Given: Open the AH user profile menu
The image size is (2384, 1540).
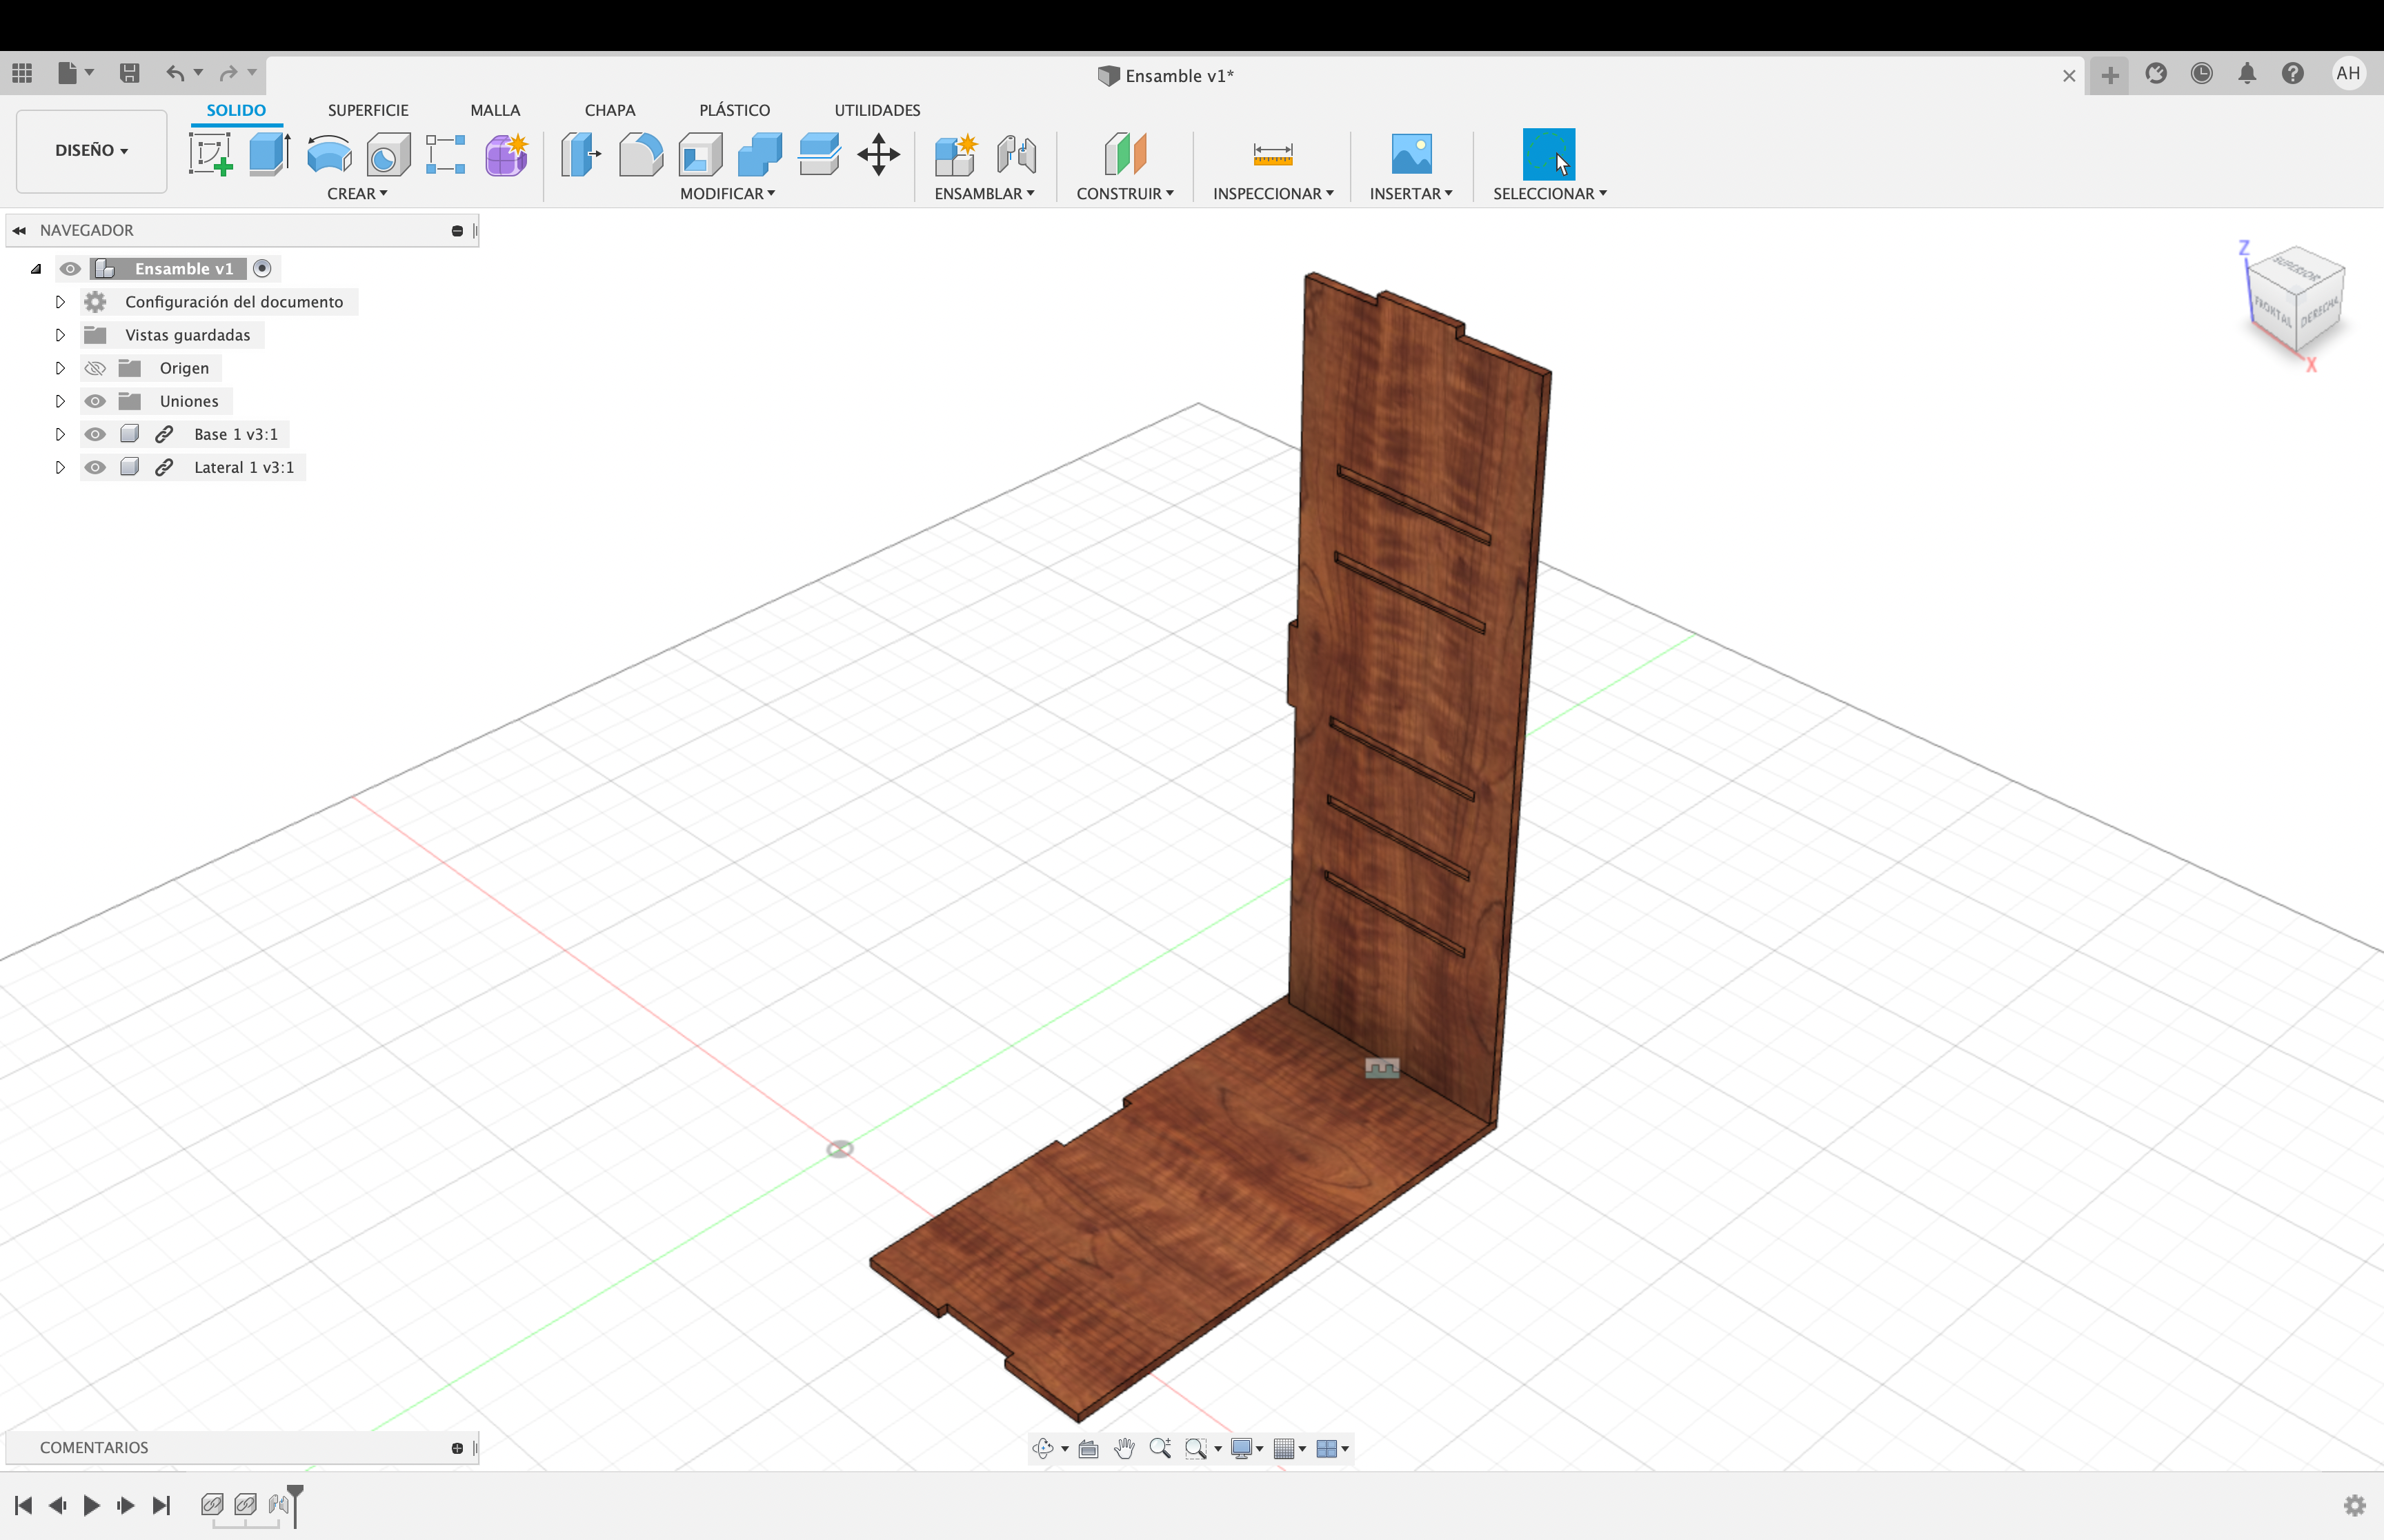Looking at the screenshot, I should (2348, 73).
